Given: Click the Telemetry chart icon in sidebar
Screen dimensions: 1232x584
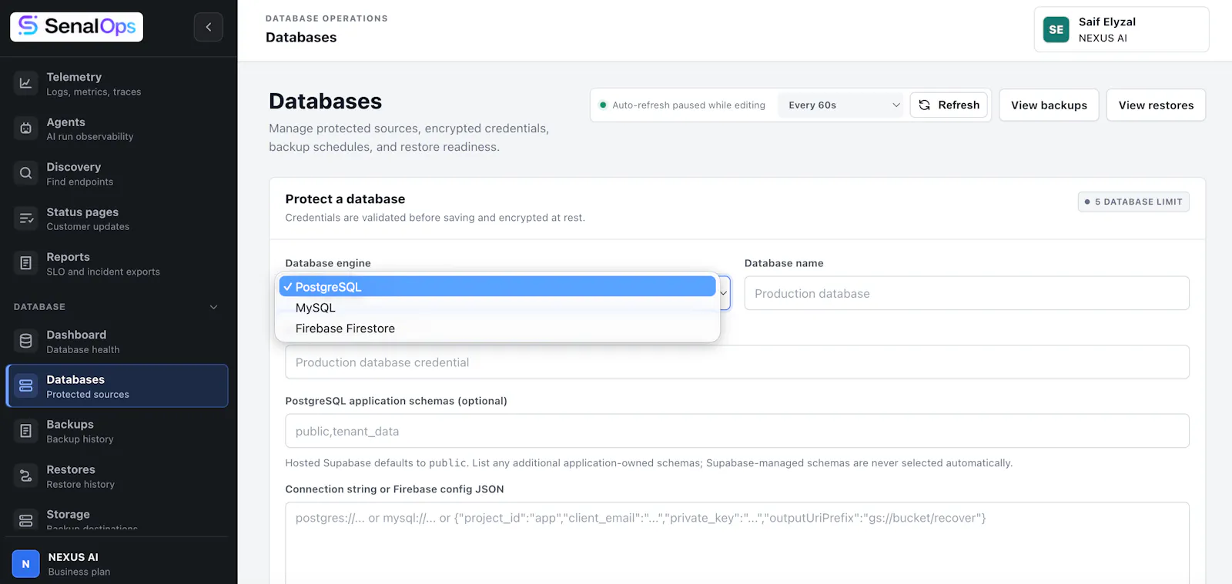Looking at the screenshot, I should tap(25, 83).
